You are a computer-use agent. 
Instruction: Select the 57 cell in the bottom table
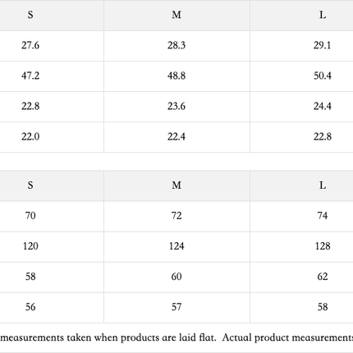(176, 307)
